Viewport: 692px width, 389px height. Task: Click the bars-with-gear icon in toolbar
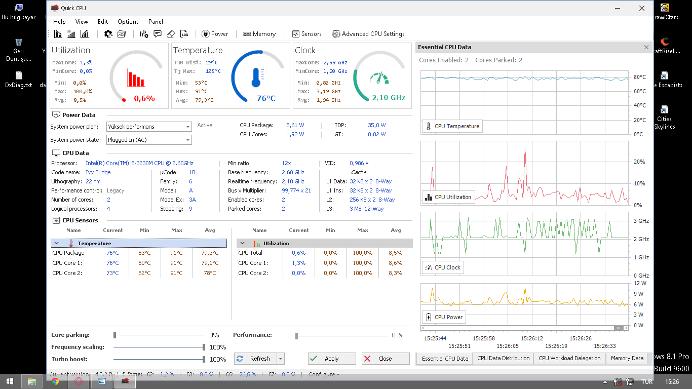pos(144,34)
